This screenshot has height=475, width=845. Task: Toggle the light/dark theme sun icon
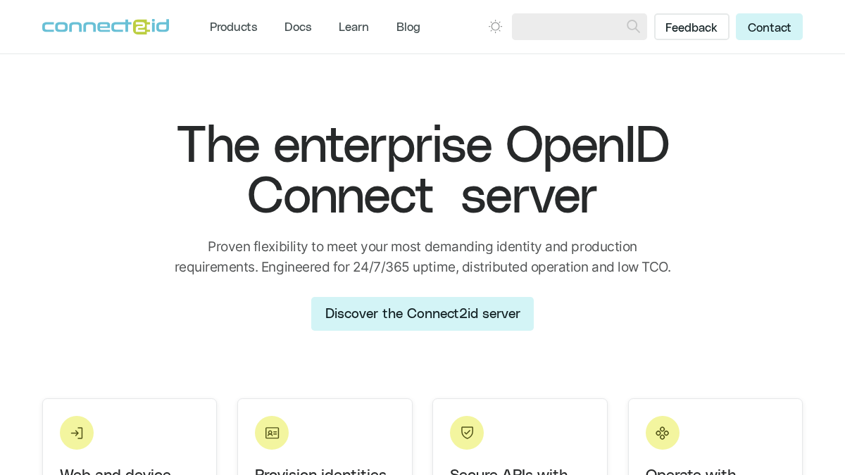[x=496, y=27]
